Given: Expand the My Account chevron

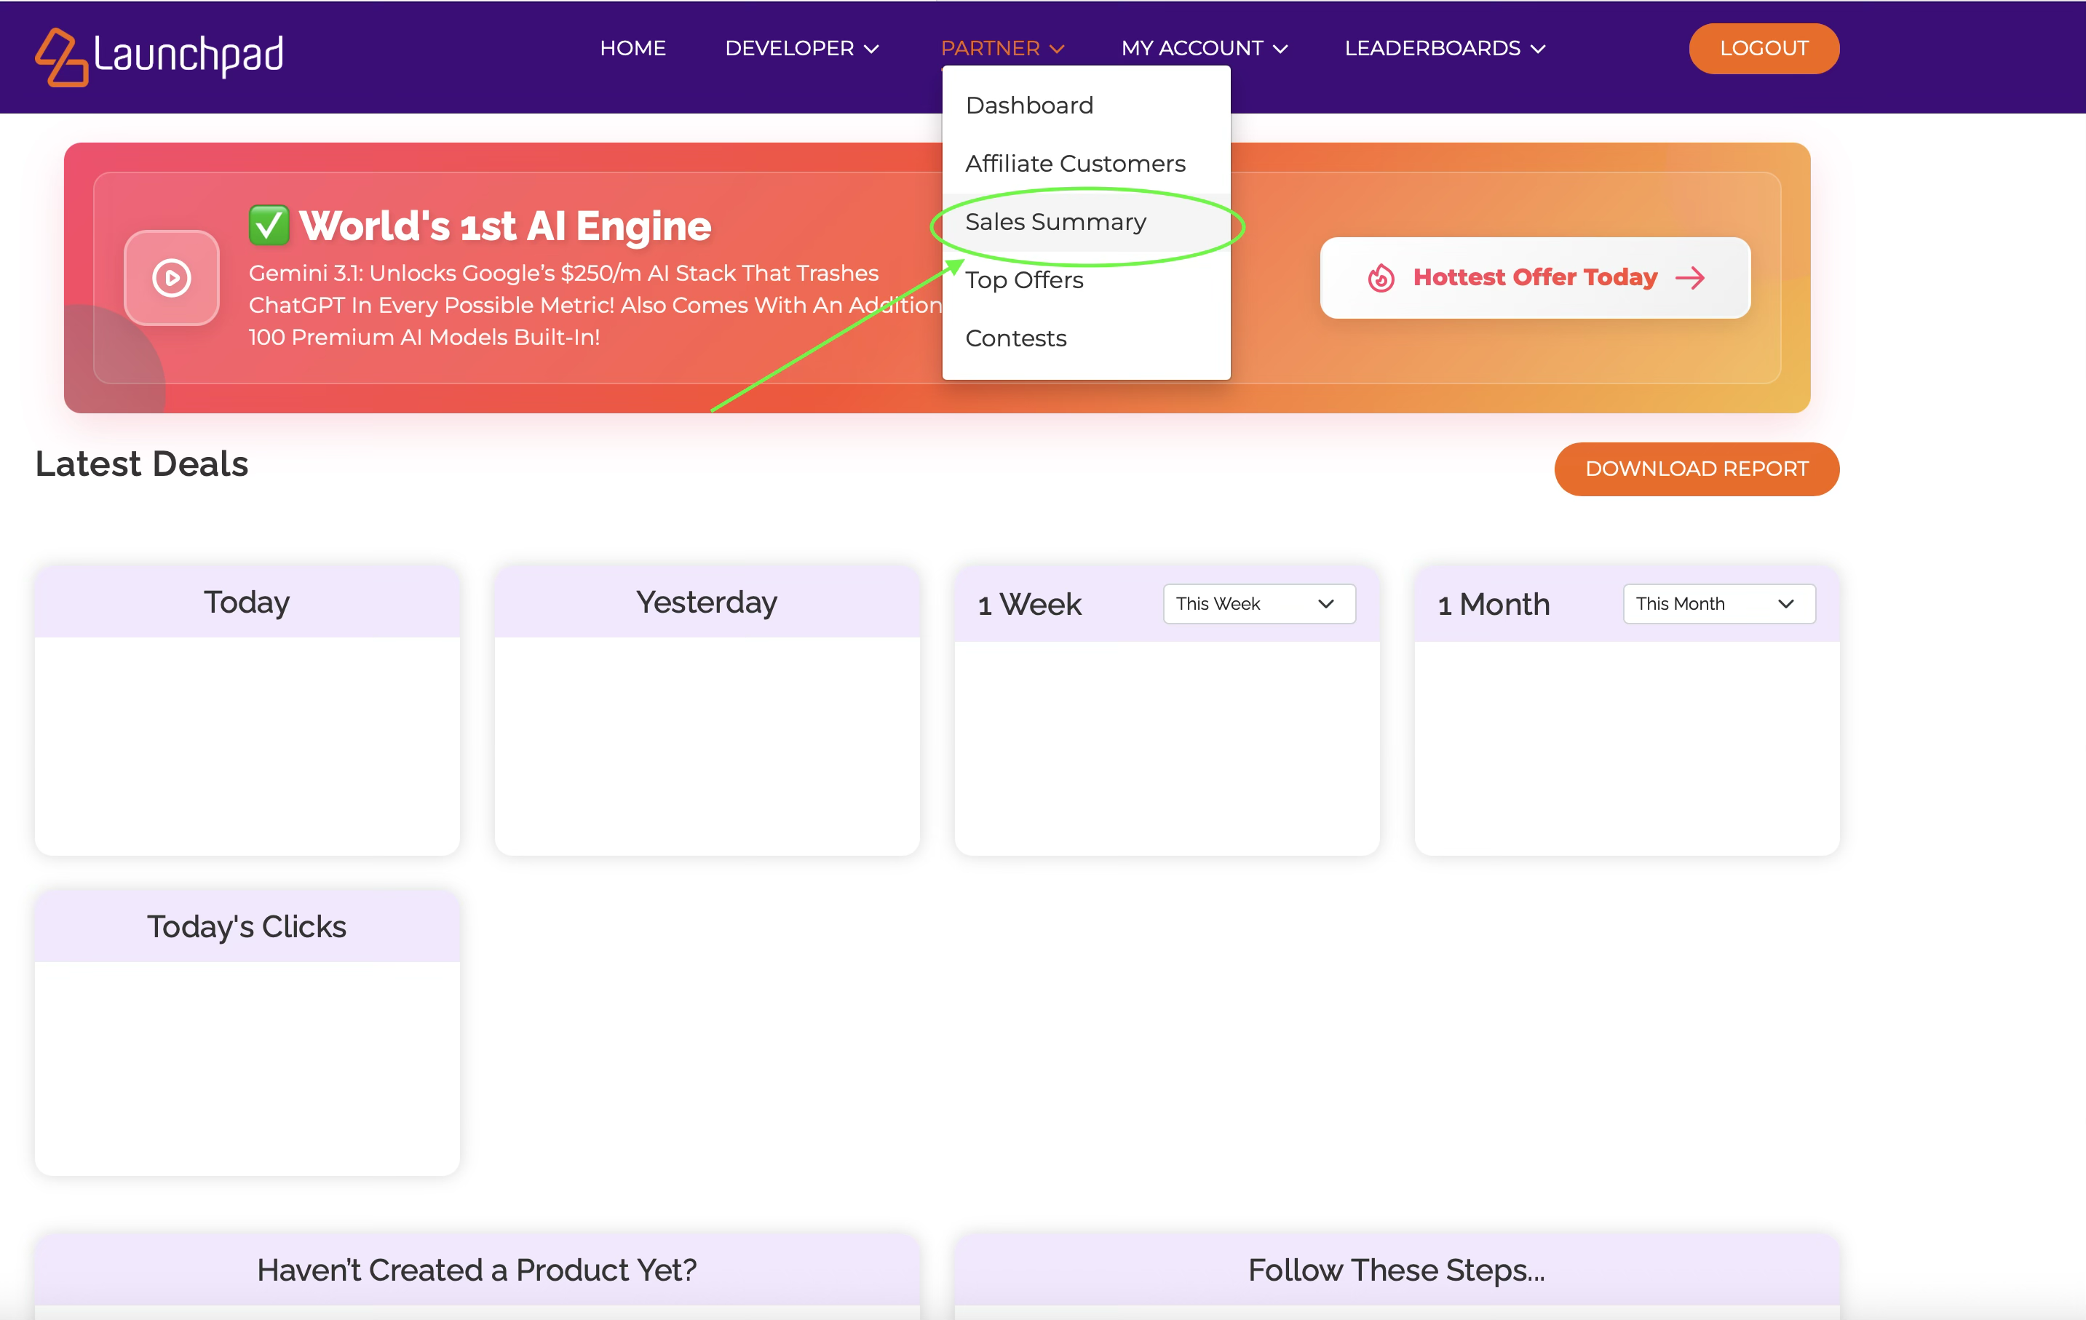Looking at the screenshot, I should click(x=1280, y=49).
